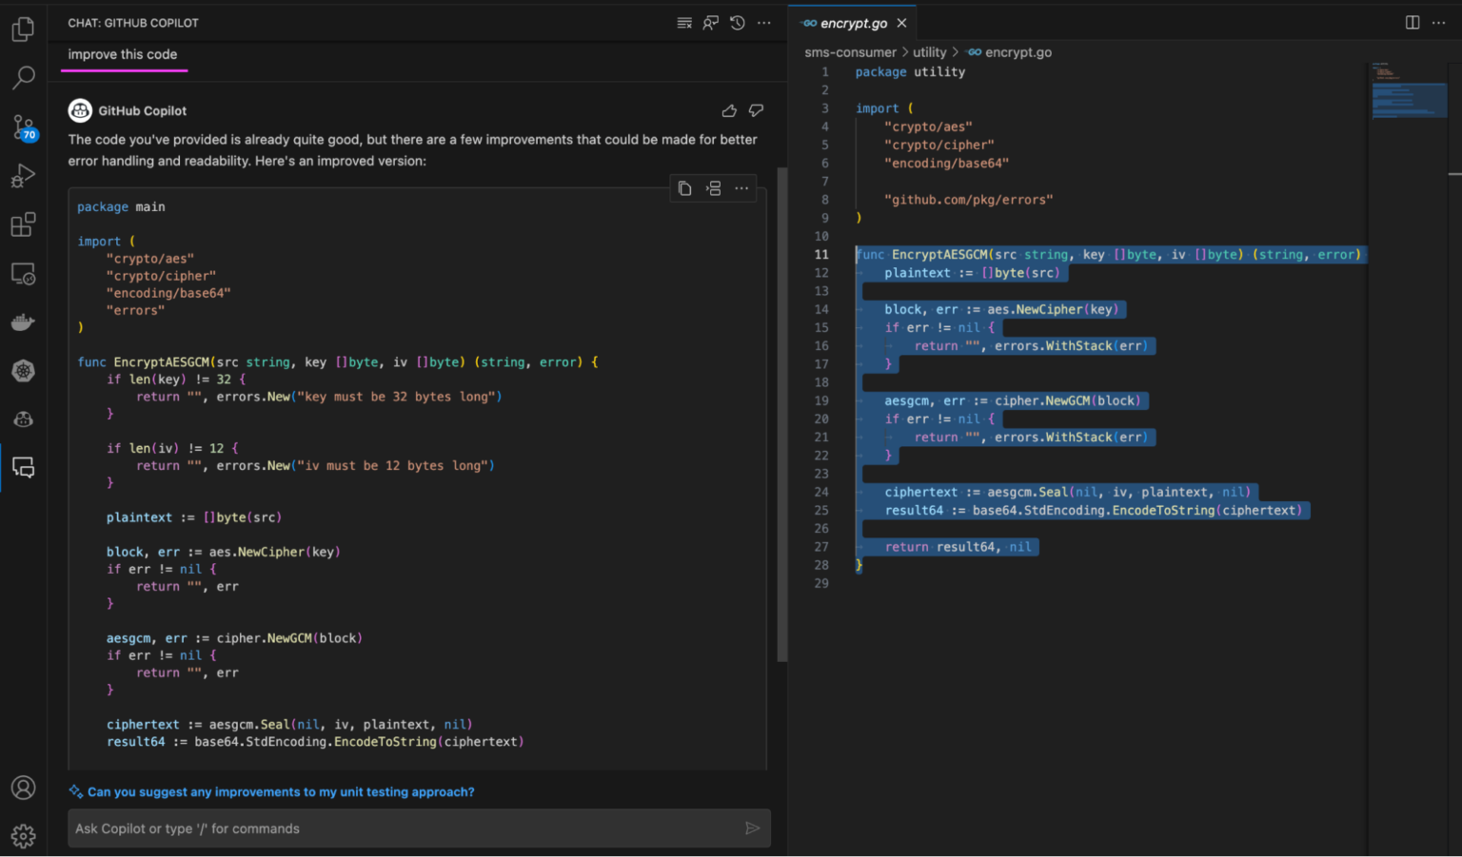Mark Copilot response as unhelpful thumbs down
This screenshot has height=857, width=1462.
[756, 110]
